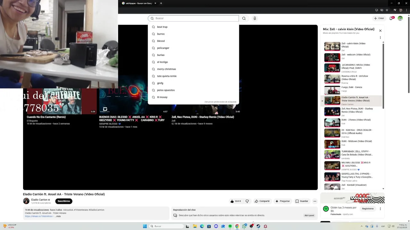Open Spotify ad options three-dot menu
This screenshot has width=410, height=230.
(380, 209)
